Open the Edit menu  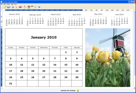coord(5,4)
